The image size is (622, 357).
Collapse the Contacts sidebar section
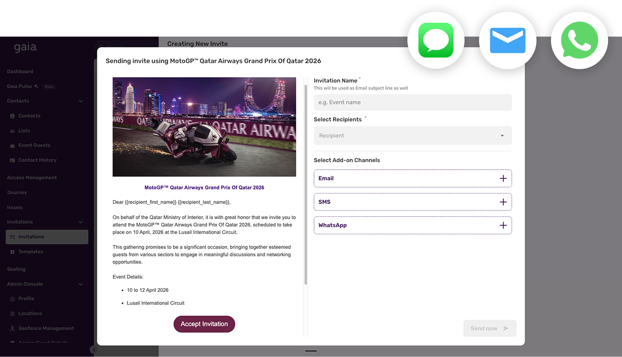[80, 101]
